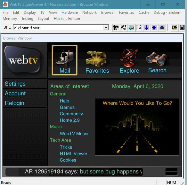The image size is (187, 185).
Task: Open the Games link
Action: click(x=67, y=107)
